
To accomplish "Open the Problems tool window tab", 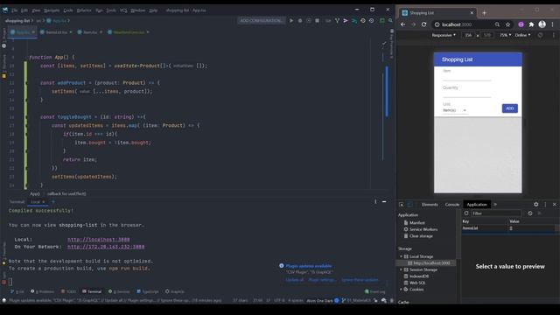I will 42,291.
